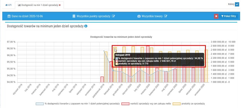Close the Dostępność na min 1 dzień sprzedaży tab
The height and width of the screenshot is (108, 242).
point(60,5)
